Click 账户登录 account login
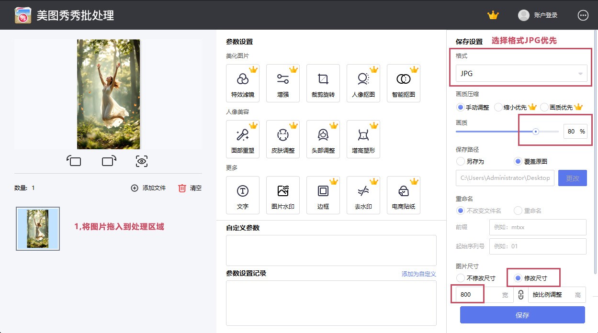 pyautogui.click(x=538, y=15)
